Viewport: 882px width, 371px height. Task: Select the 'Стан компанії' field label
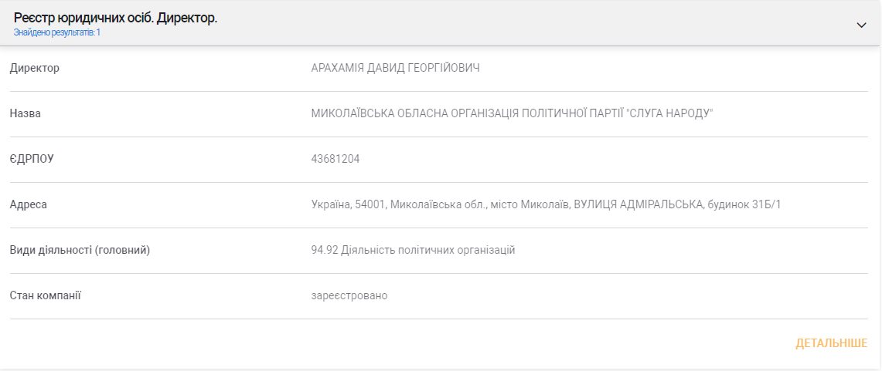pos(45,295)
